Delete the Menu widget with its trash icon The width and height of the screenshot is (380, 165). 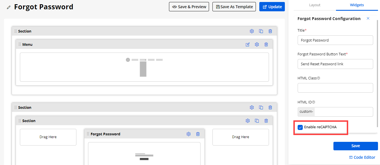coord(266,44)
